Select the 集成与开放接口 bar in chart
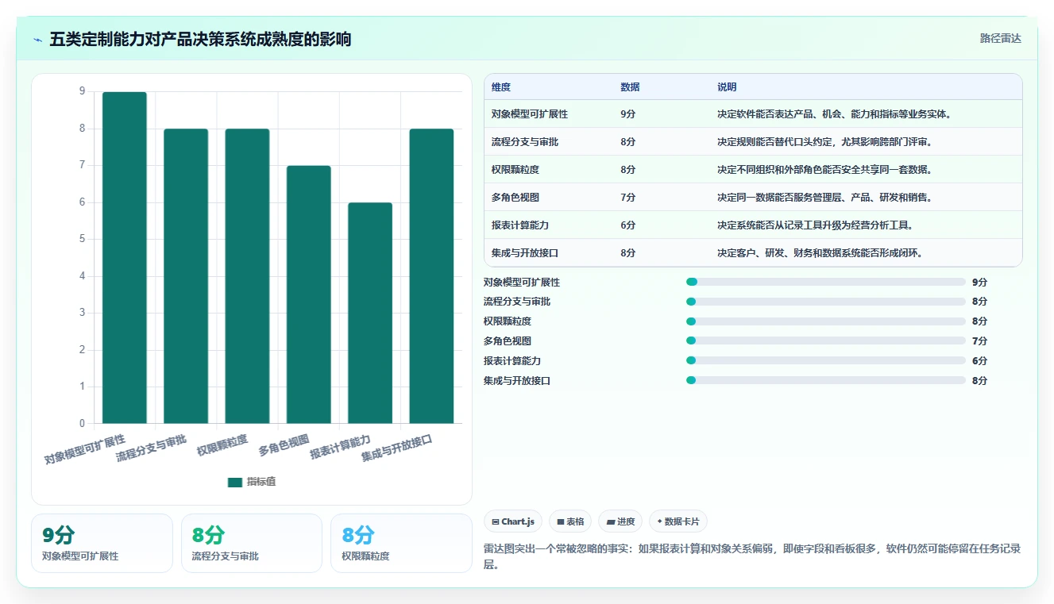Screen dimensions: 1054x604 (431, 275)
